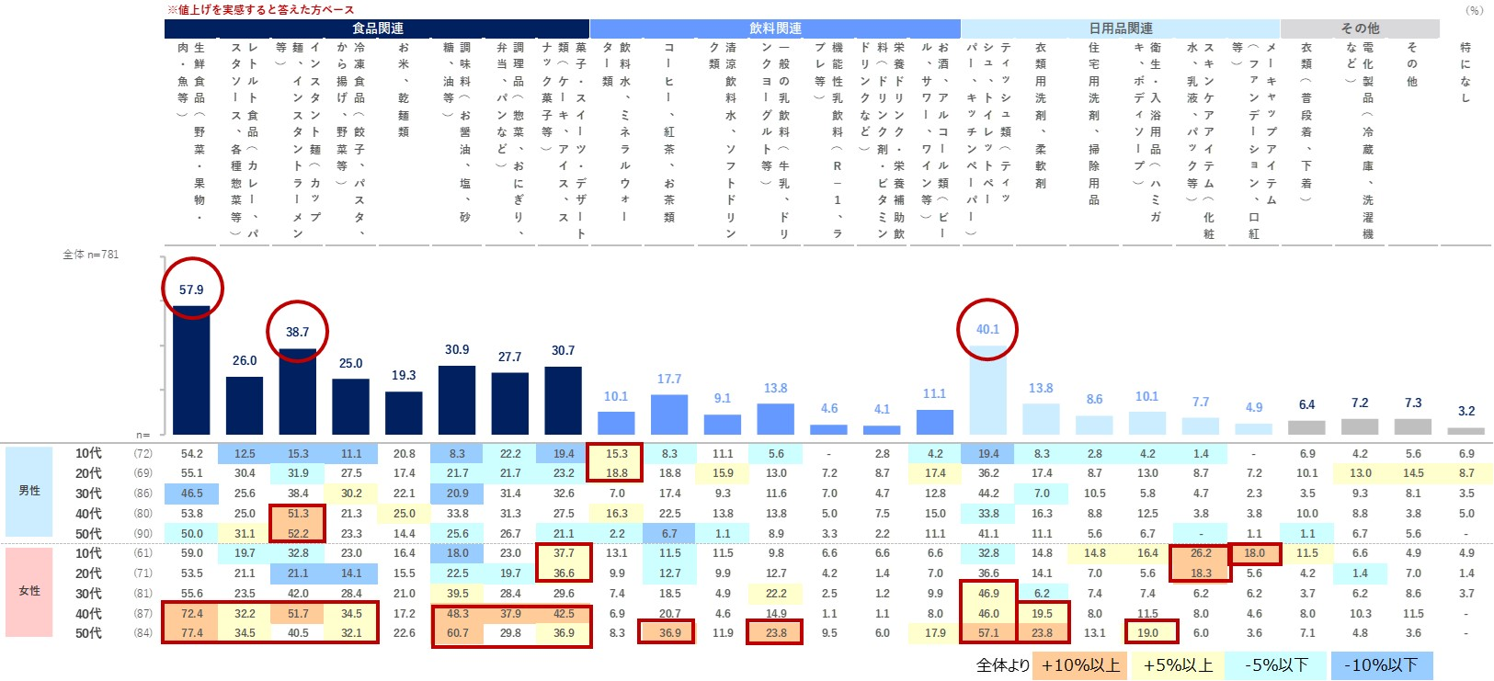Select the 飲料関連 category header
1494x681 pixels.
point(775,28)
